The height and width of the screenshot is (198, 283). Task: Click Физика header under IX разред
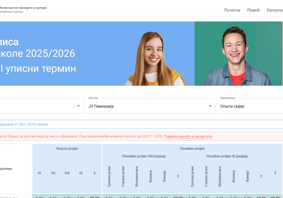point(234,176)
